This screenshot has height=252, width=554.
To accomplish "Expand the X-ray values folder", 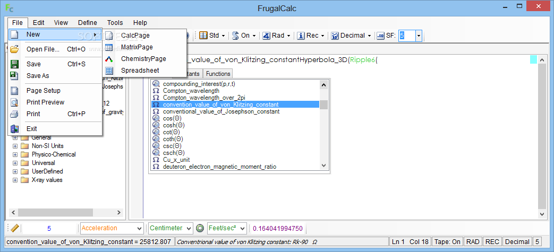I will [x=15, y=180].
